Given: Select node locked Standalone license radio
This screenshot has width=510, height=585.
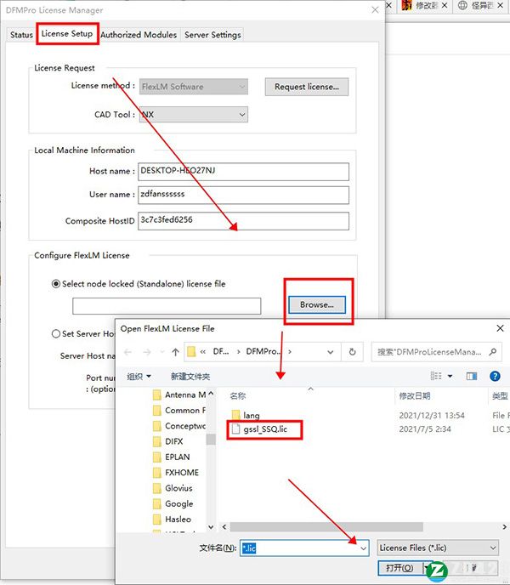Looking at the screenshot, I should click(56, 284).
